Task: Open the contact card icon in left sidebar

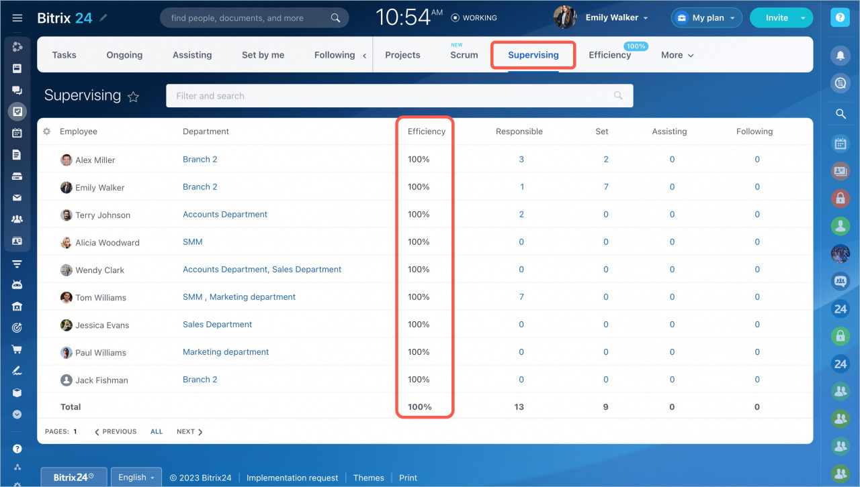Action: (17, 241)
